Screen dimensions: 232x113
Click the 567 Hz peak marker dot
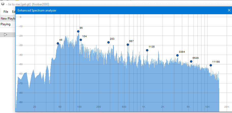click(x=128, y=45)
